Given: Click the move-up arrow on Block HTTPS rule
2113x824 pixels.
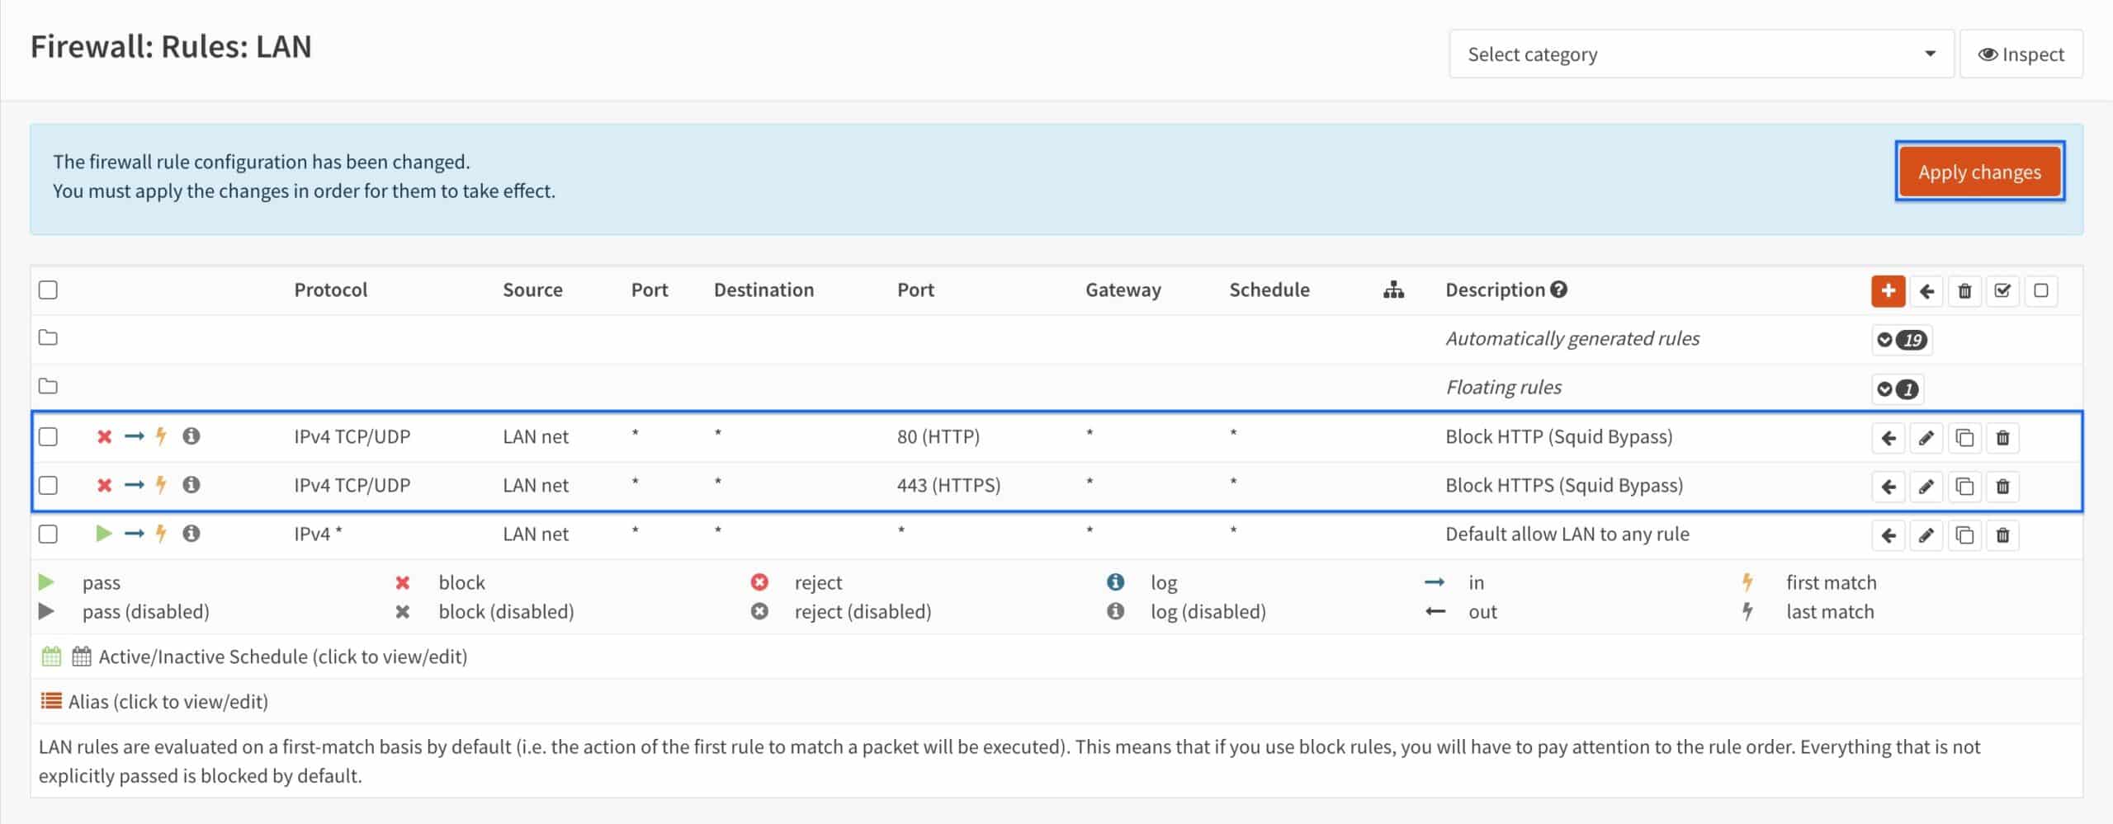Looking at the screenshot, I should click(x=1888, y=486).
